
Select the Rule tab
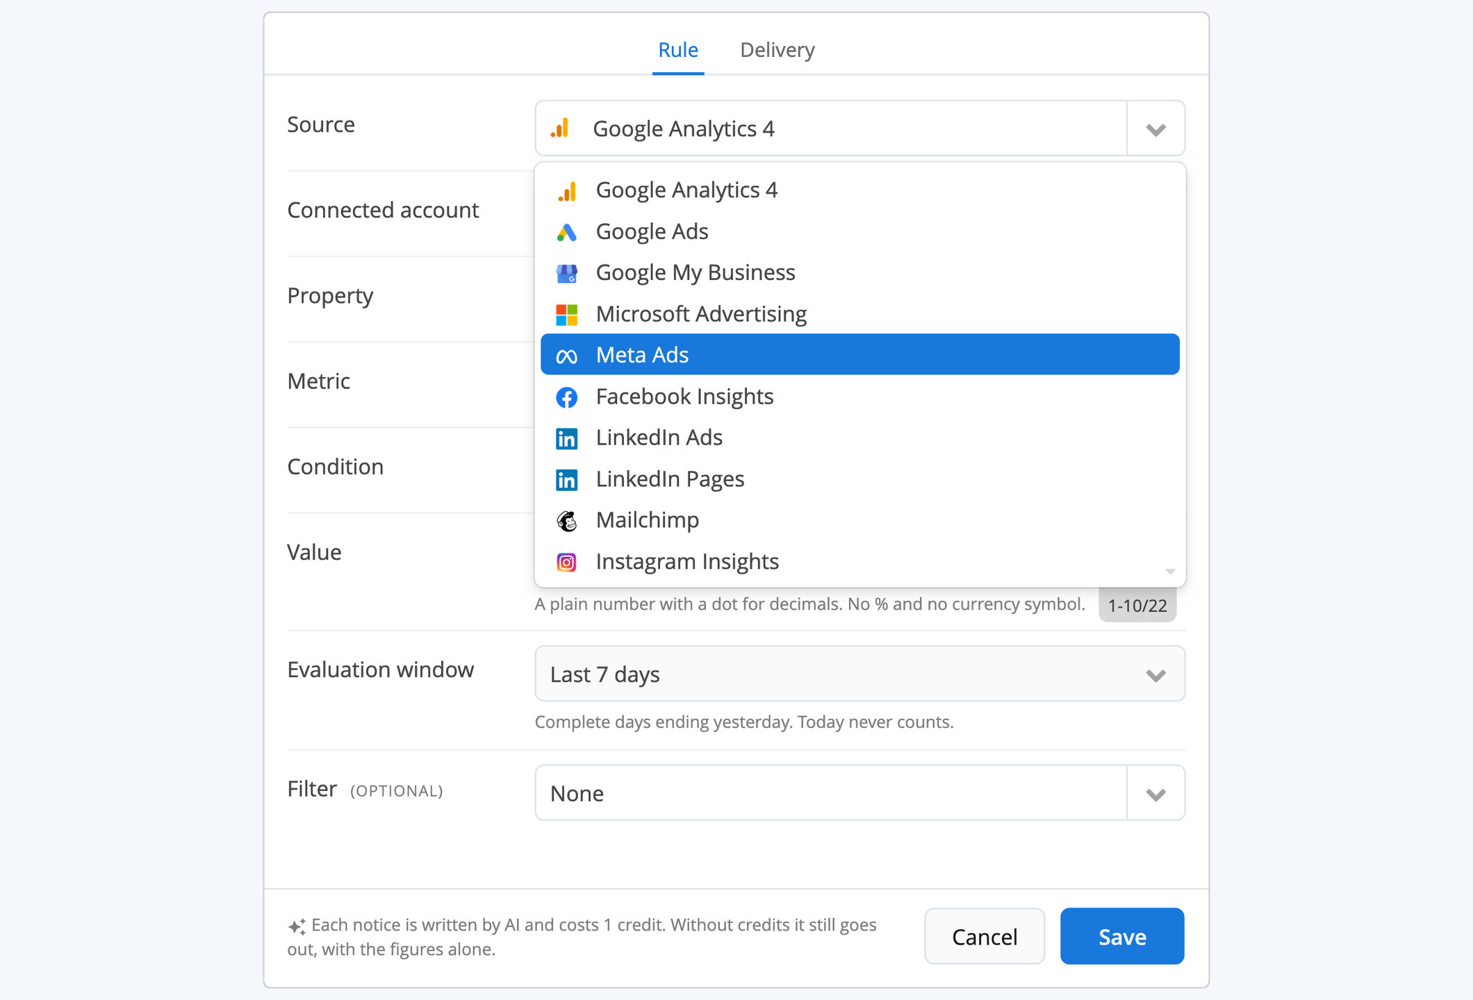tap(678, 50)
